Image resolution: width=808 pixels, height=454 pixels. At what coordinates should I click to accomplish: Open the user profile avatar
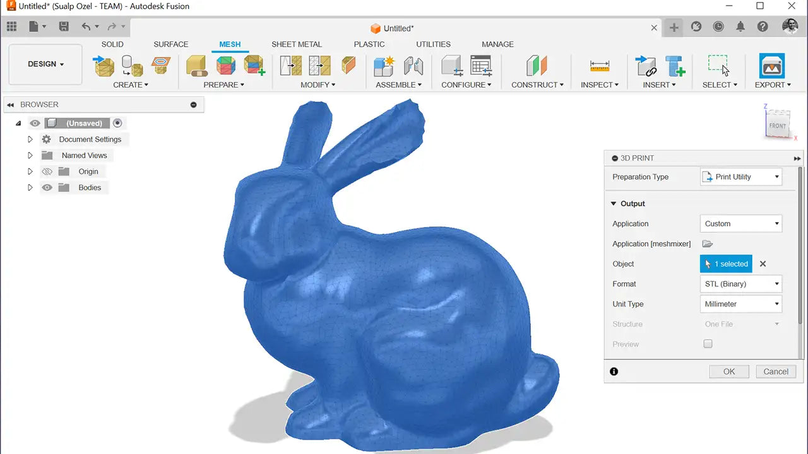pyautogui.click(x=790, y=26)
